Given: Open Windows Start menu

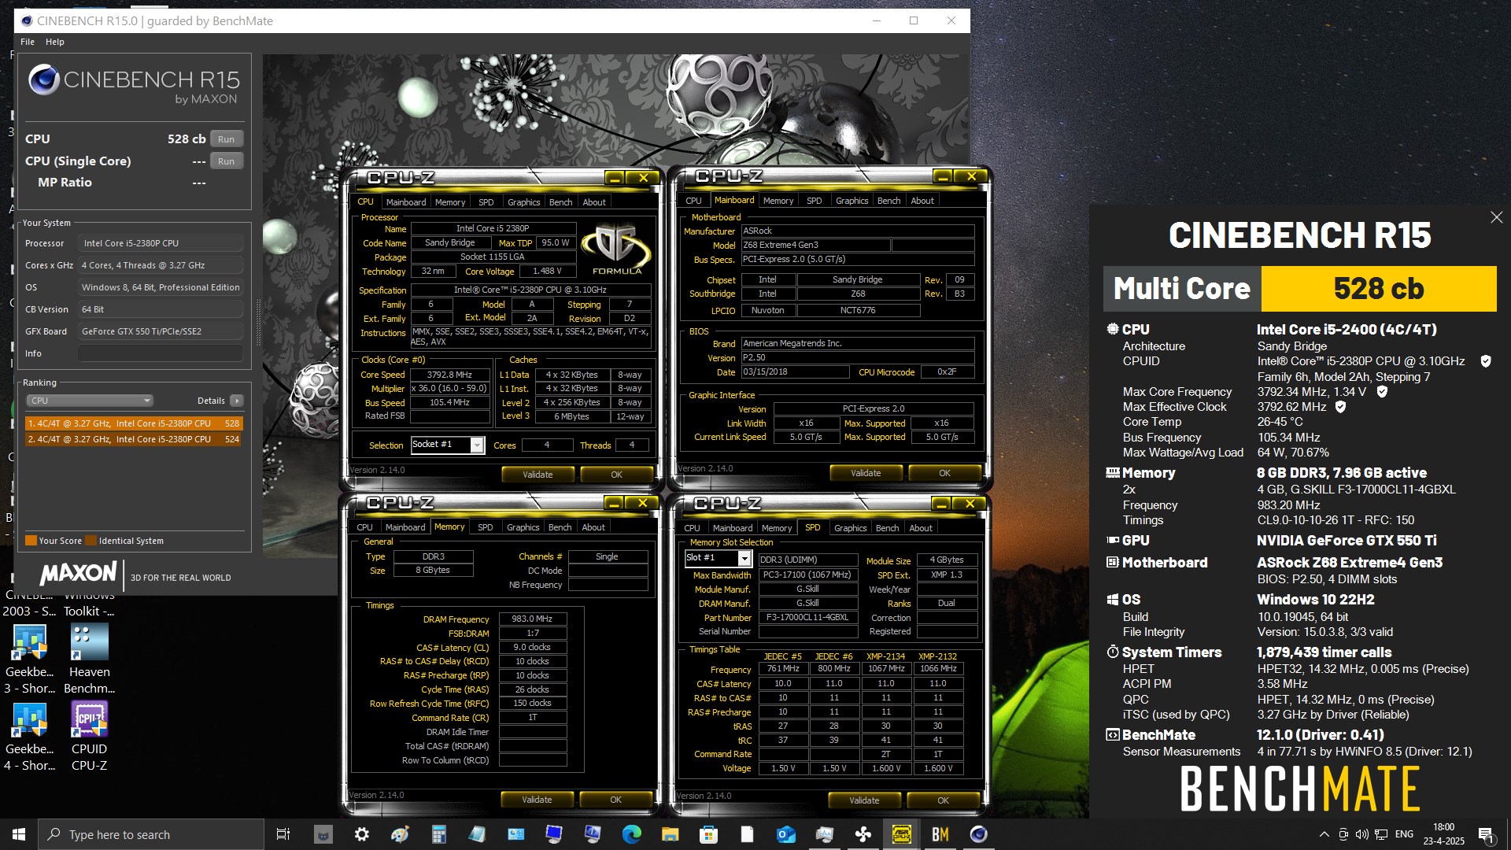Looking at the screenshot, I should click(19, 834).
